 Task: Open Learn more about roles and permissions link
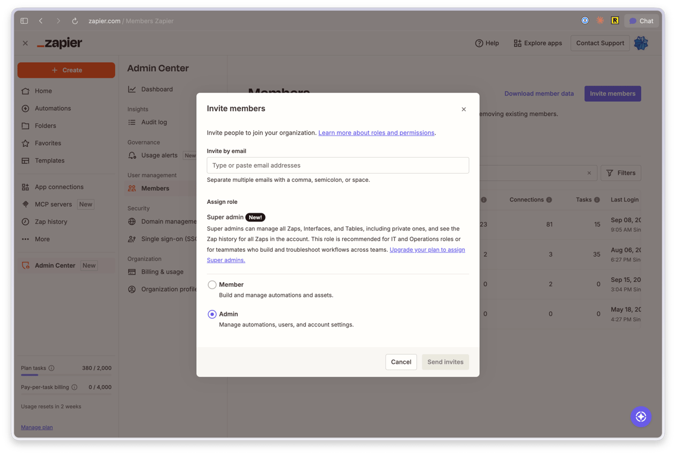click(376, 133)
